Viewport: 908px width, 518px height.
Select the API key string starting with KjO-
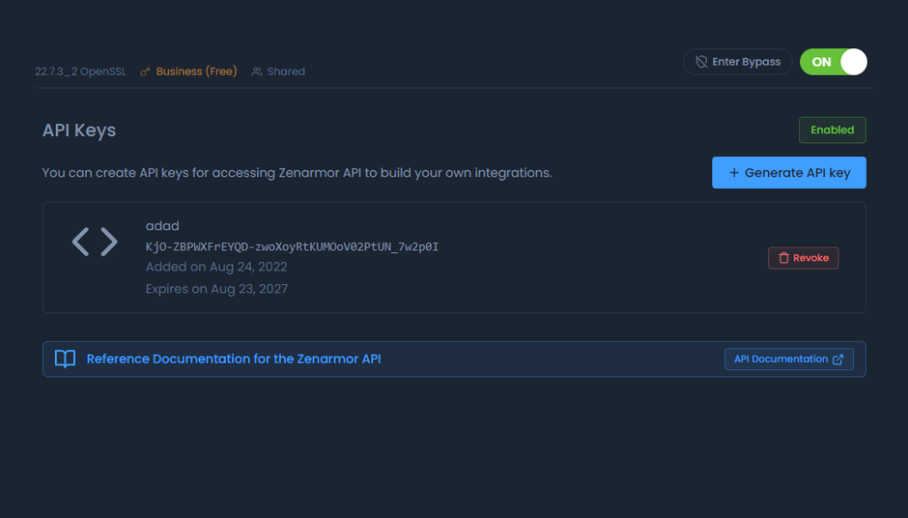tap(292, 246)
